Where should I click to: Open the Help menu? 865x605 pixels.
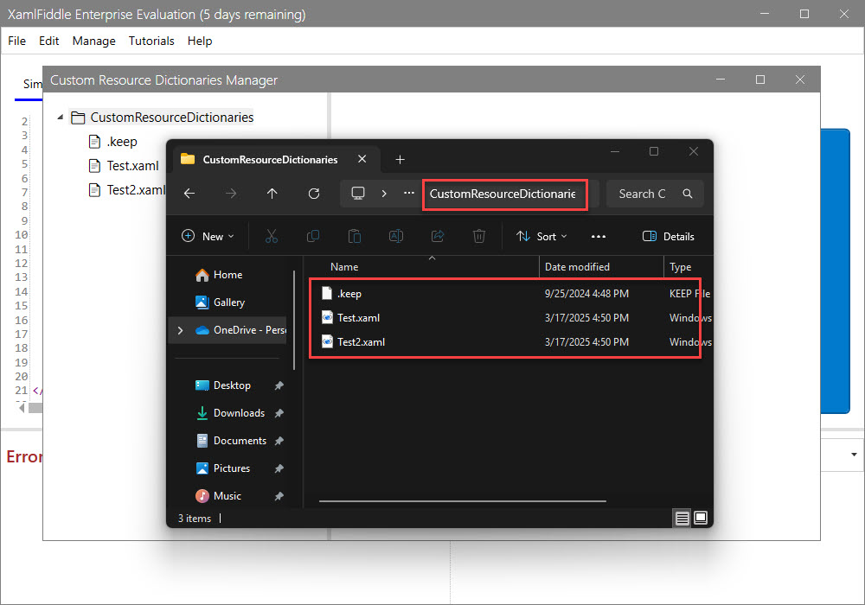click(200, 41)
